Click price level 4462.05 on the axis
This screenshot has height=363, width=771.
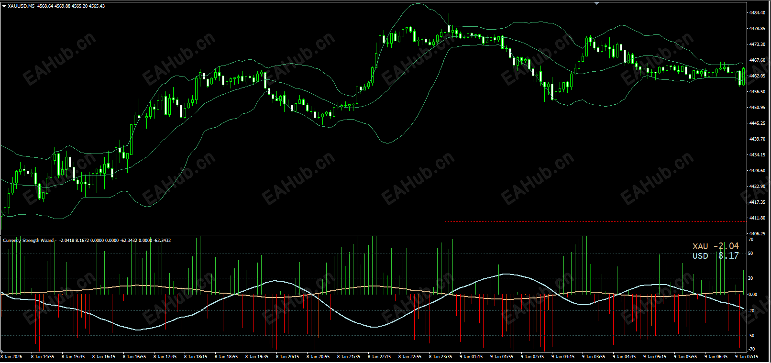pos(757,76)
